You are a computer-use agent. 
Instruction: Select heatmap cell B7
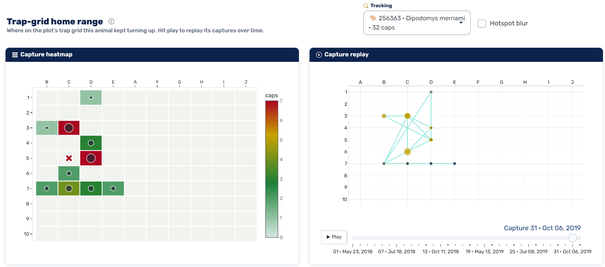pos(47,188)
